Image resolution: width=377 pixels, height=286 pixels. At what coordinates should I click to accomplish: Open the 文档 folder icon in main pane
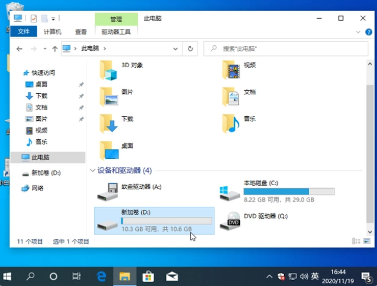point(231,97)
